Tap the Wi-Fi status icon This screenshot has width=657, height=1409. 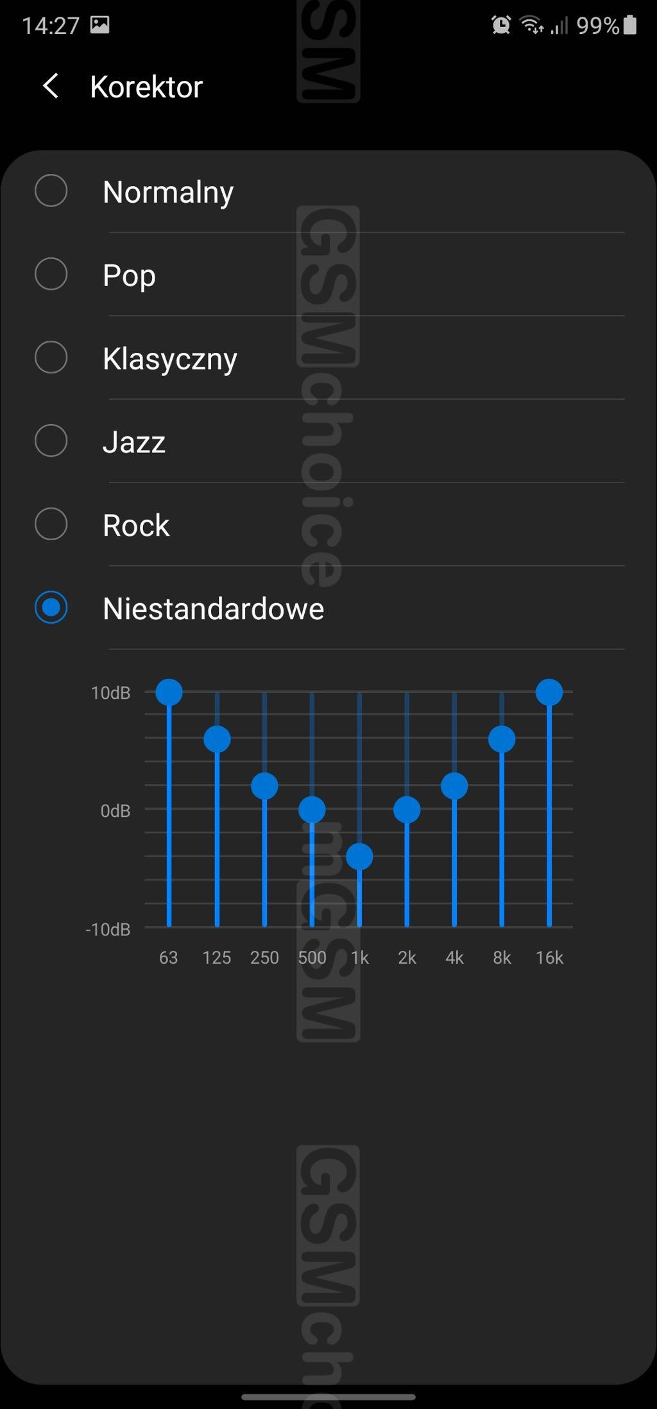coord(532,25)
